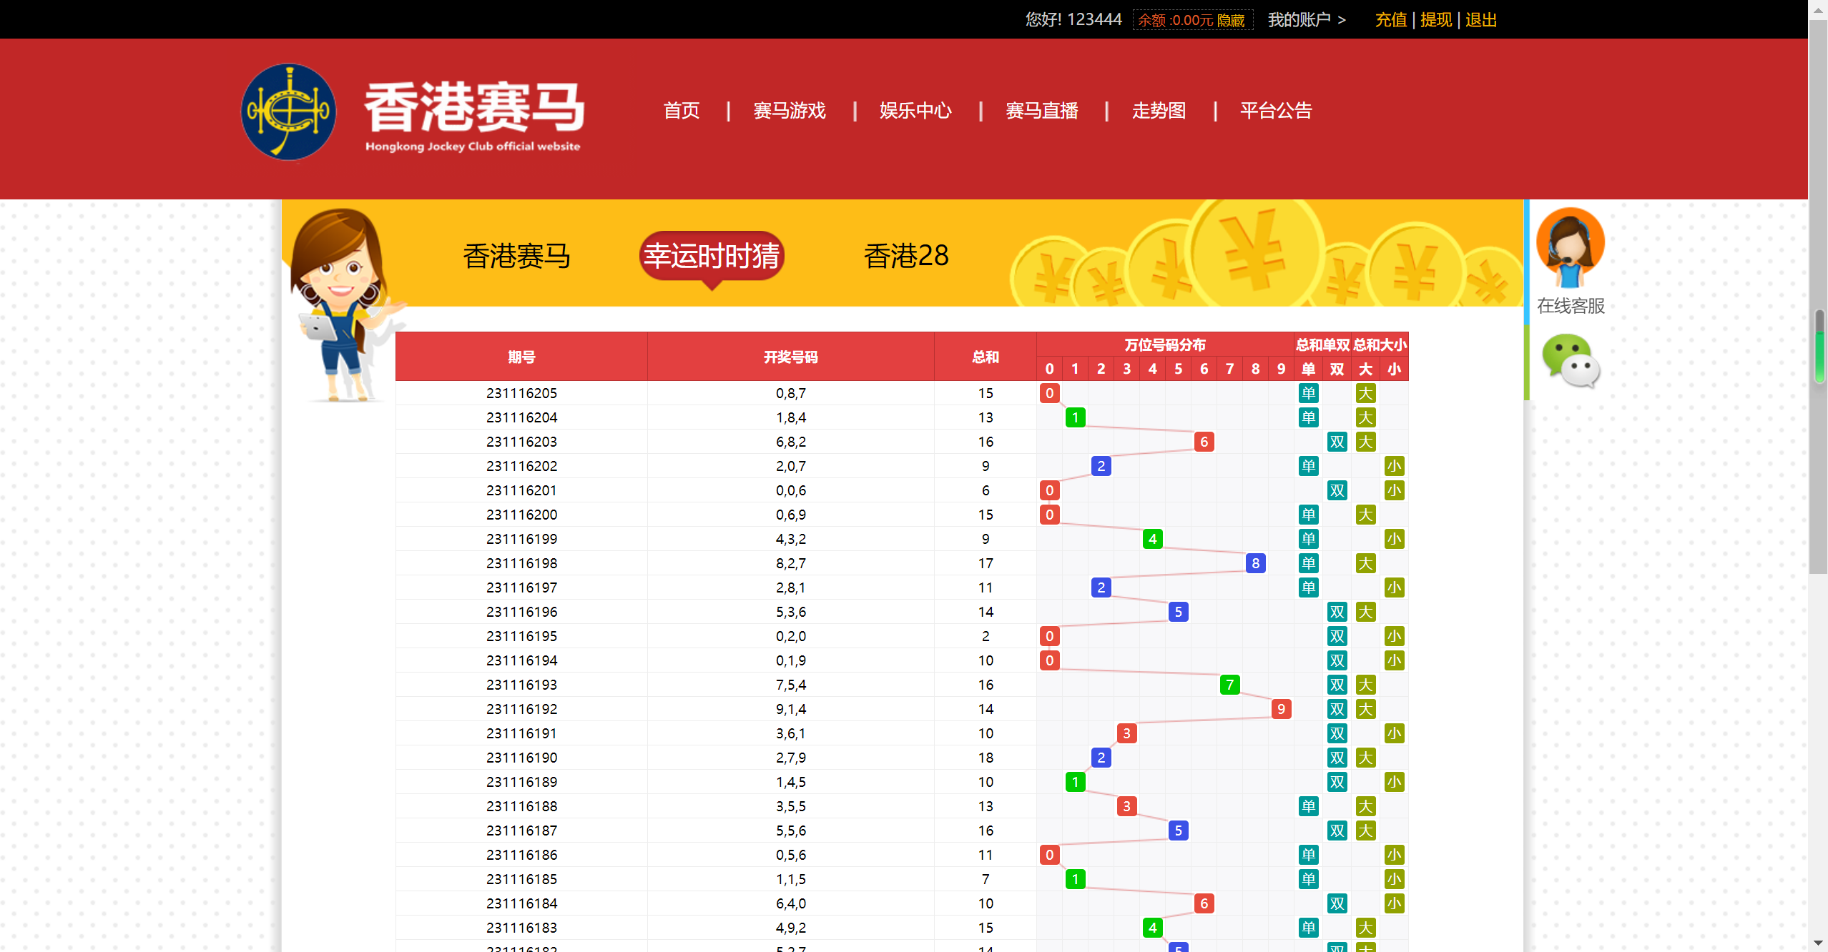Switch to the 香港28 tab
Screen dimensions: 1828x952
point(905,256)
